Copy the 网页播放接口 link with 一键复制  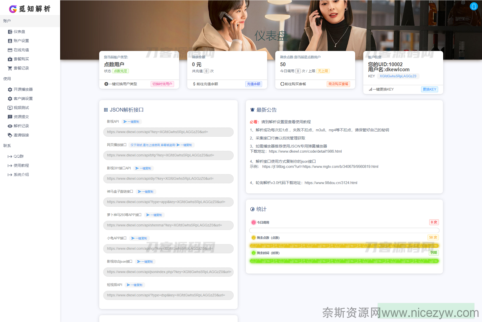[184, 145]
